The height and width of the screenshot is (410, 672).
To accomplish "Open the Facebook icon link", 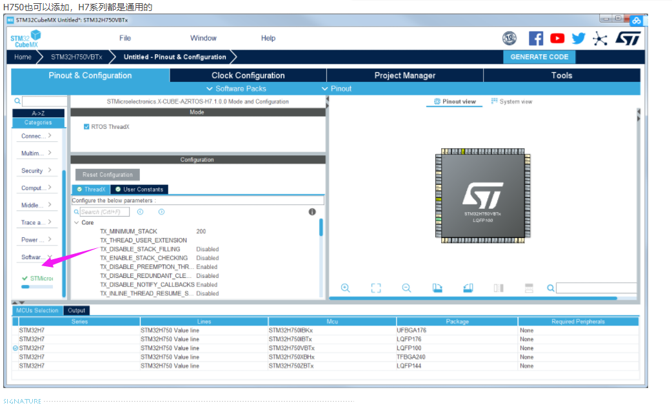I will click(536, 39).
